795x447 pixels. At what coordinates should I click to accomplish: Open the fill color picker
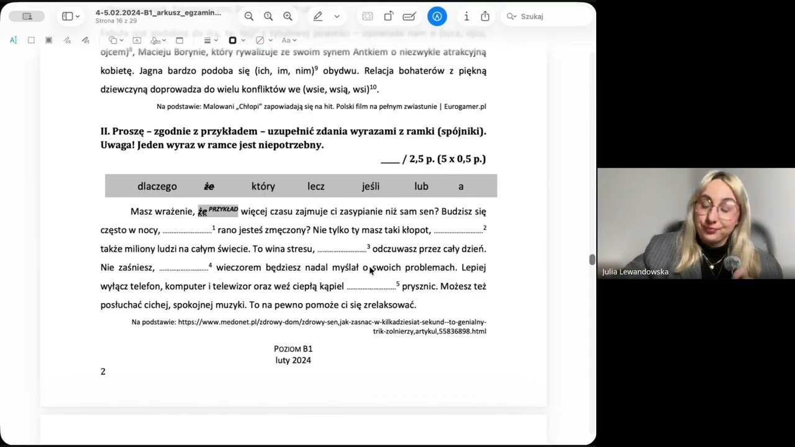tap(263, 40)
